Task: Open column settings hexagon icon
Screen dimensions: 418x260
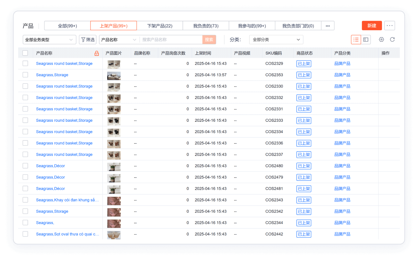Action: tap(381, 40)
